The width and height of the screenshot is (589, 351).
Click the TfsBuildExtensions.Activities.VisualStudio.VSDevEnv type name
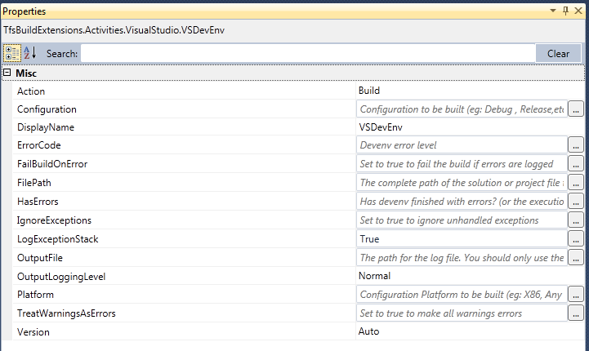click(114, 30)
